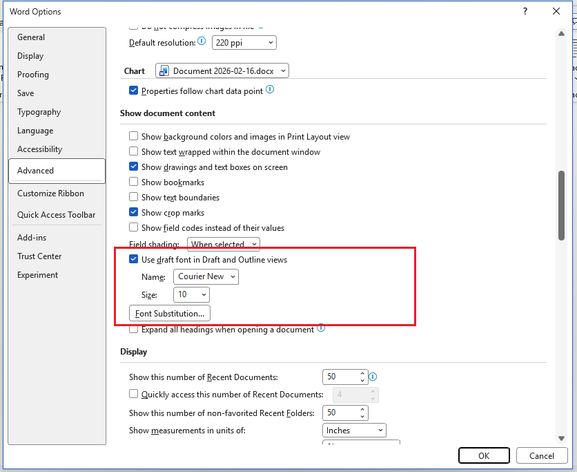Toggle Properties follow chart data point

[x=134, y=91]
